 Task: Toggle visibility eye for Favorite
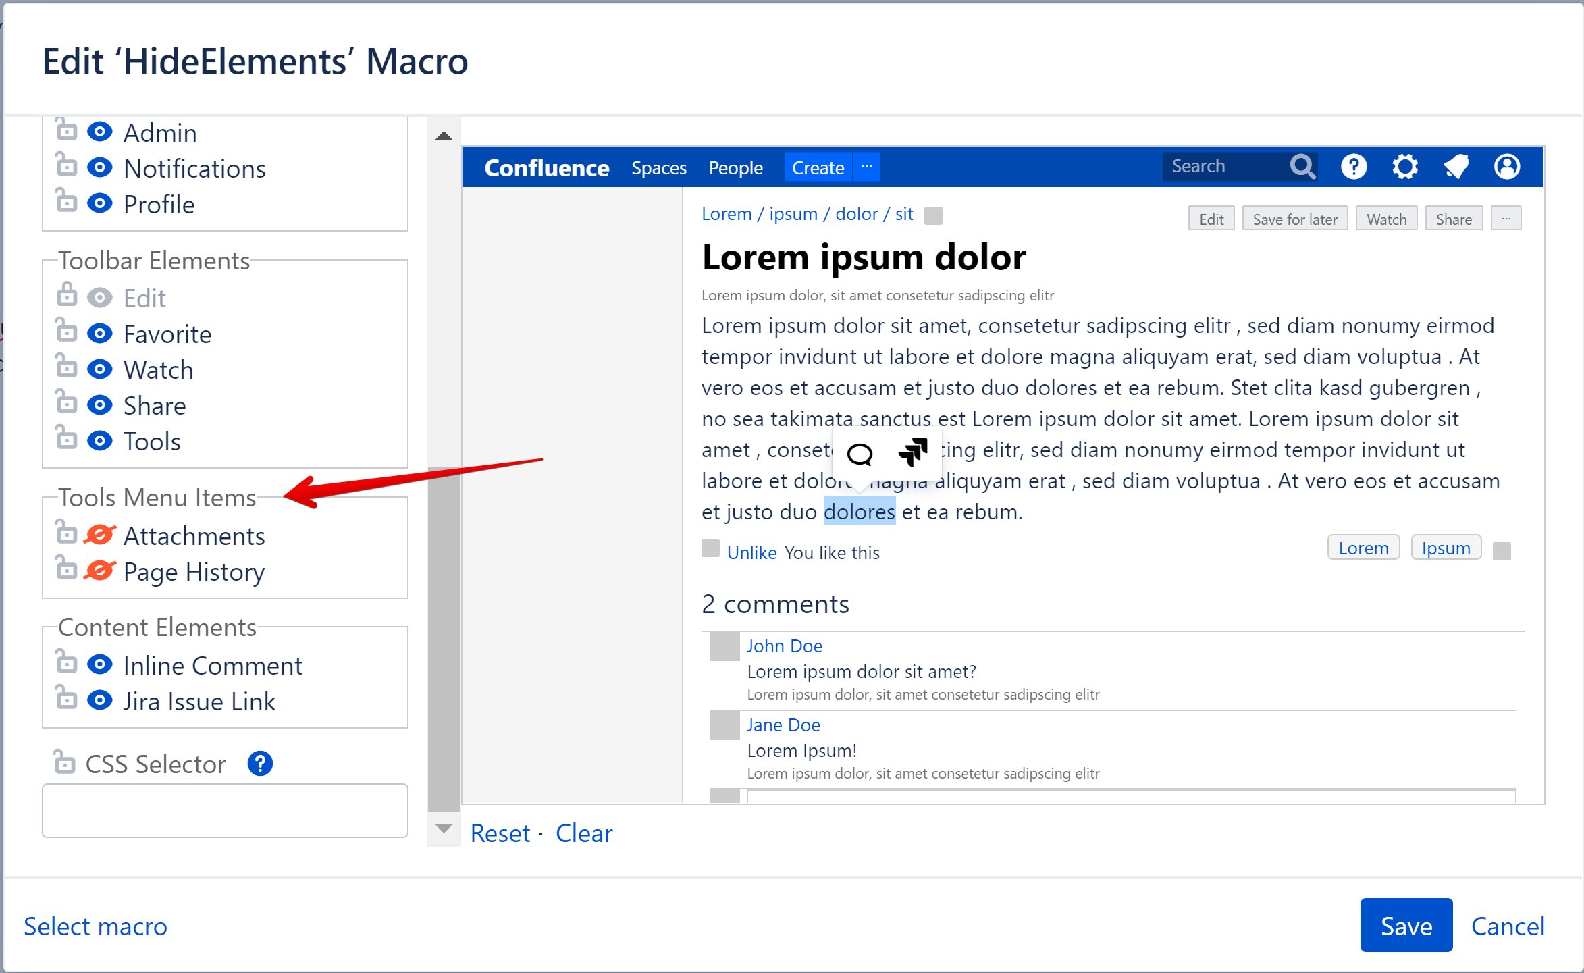tap(100, 333)
